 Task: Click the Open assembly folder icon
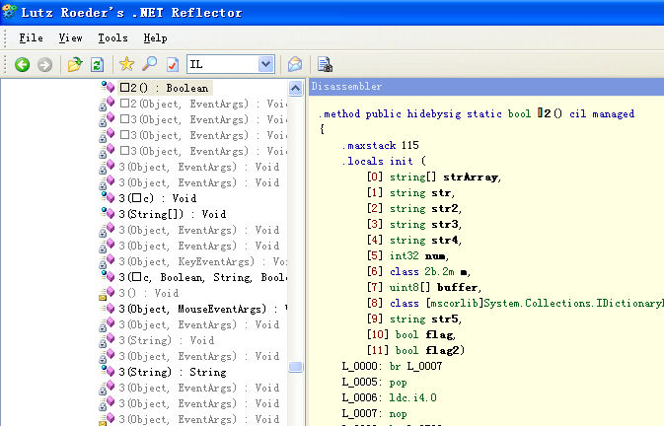click(75, 64)
